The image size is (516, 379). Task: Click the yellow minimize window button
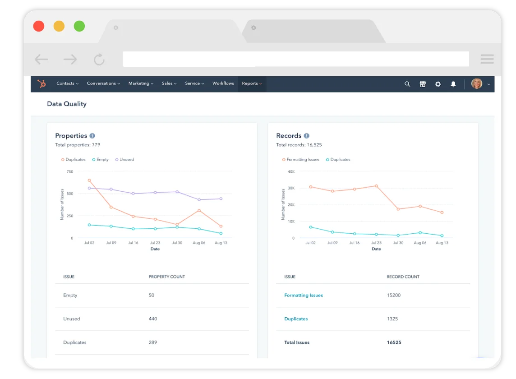click(59, 26)
